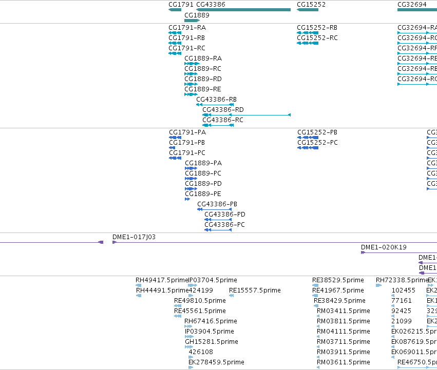Open transcript CG1791-RA

click(x=187, y=28)
